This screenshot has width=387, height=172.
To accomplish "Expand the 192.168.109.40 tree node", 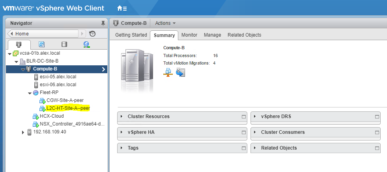I will tap(23, 132).
